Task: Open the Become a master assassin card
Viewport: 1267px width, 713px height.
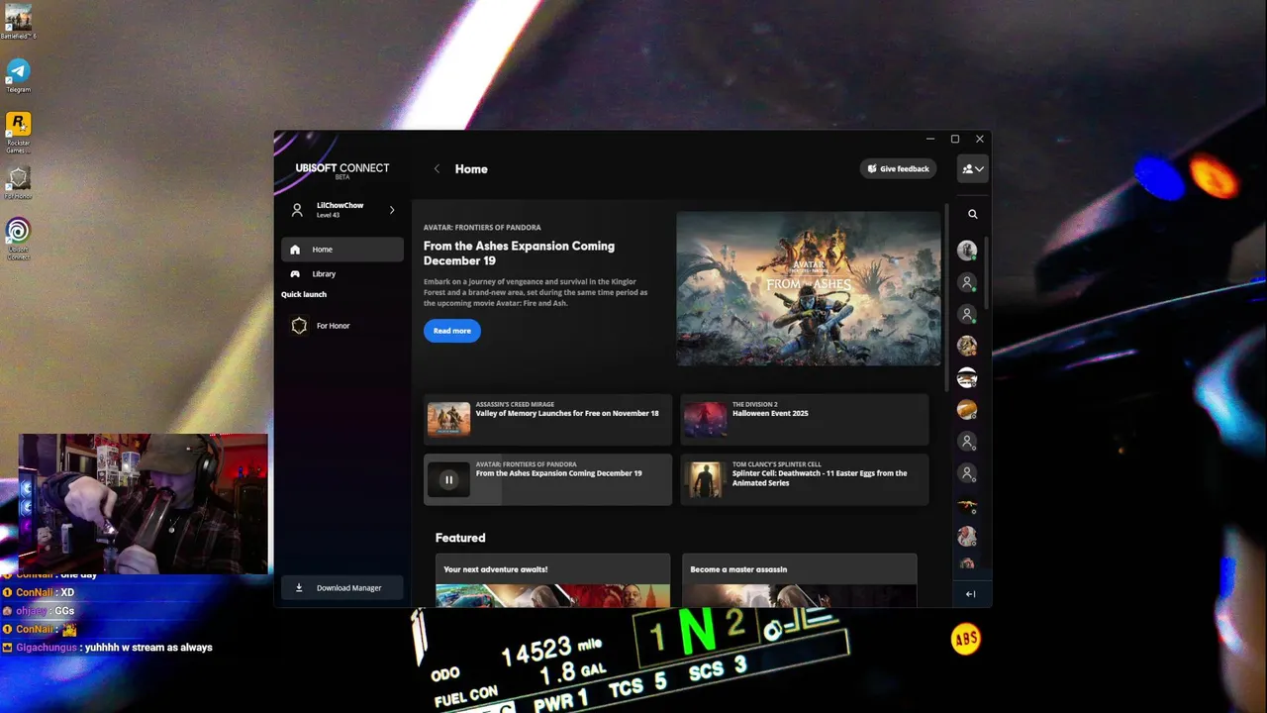Action: click(x=799, y=580)
